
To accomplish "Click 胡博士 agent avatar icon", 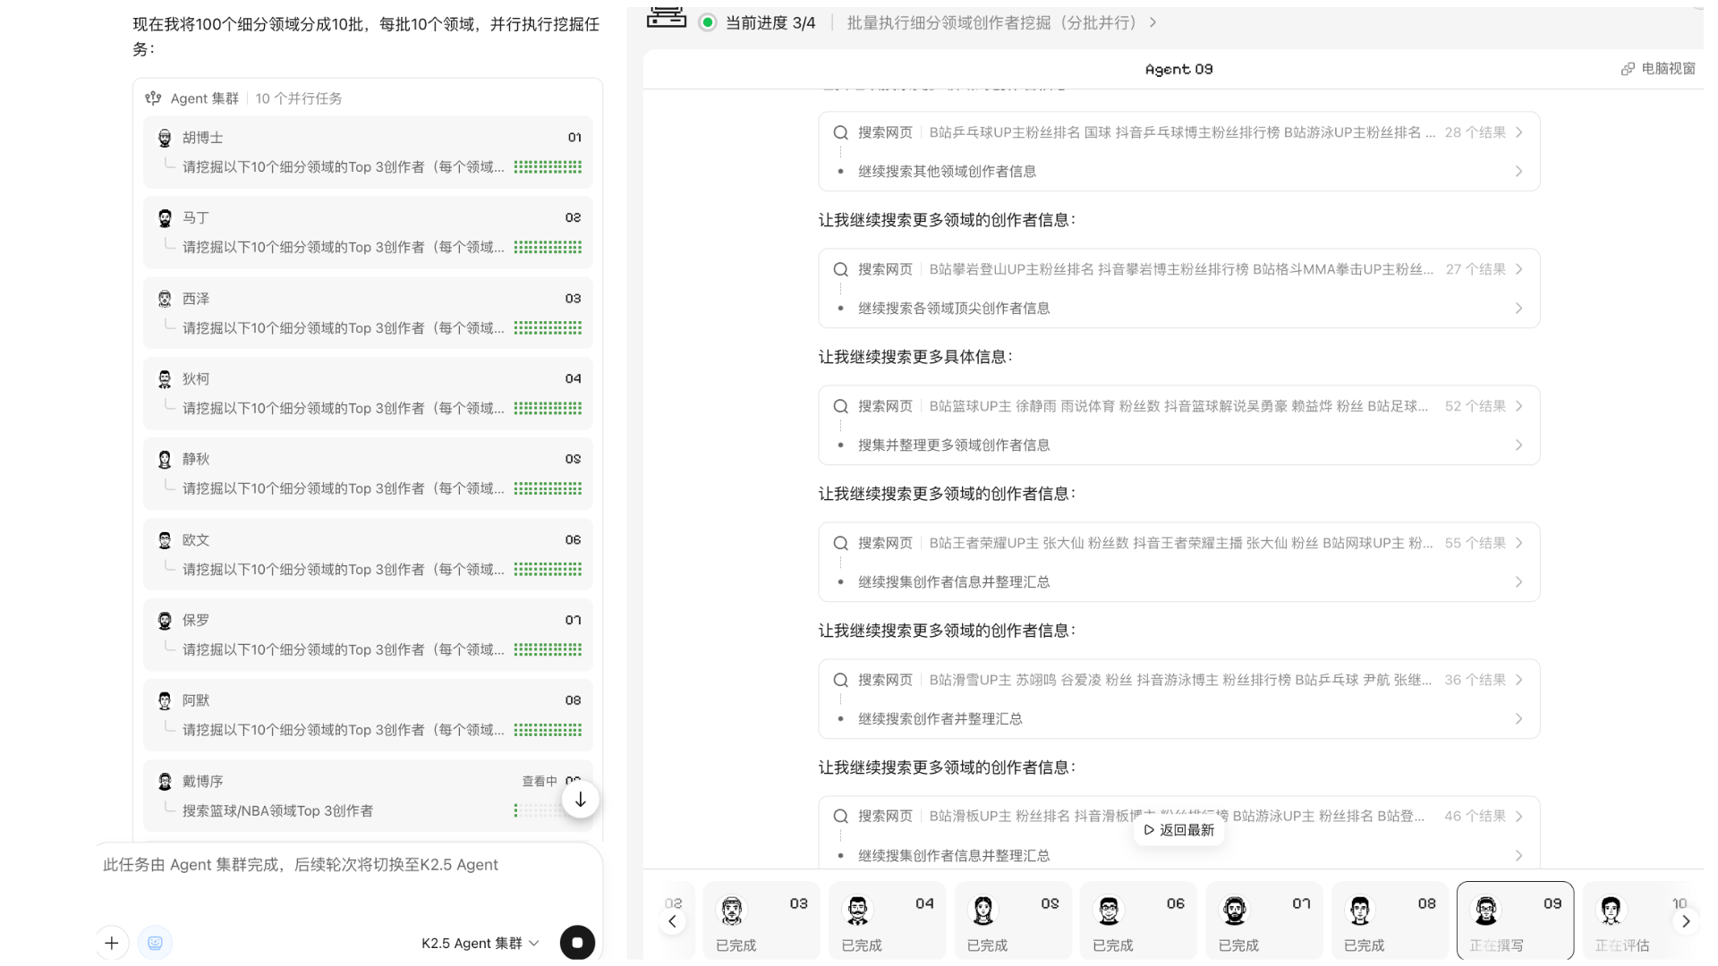I will pos(165,138).
